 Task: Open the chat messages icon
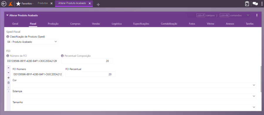[x=255, y=4]
